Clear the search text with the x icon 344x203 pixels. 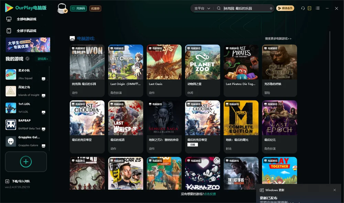tap(271, 9)
